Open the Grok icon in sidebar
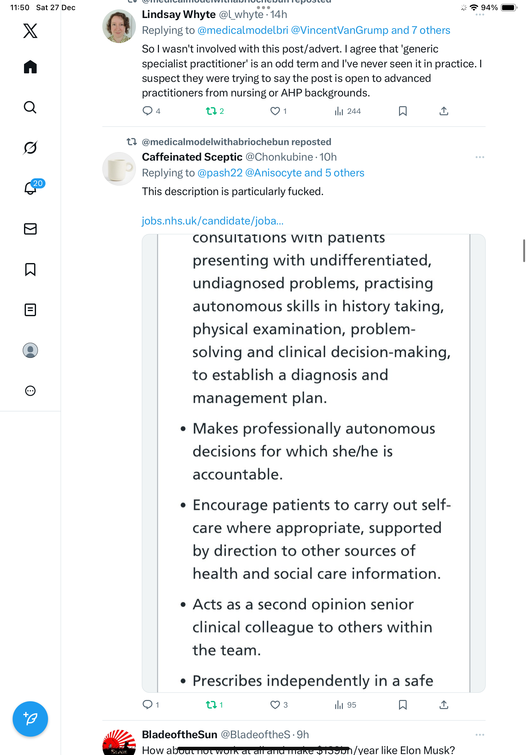The image size is (527, 755). (x=30, y=148)
